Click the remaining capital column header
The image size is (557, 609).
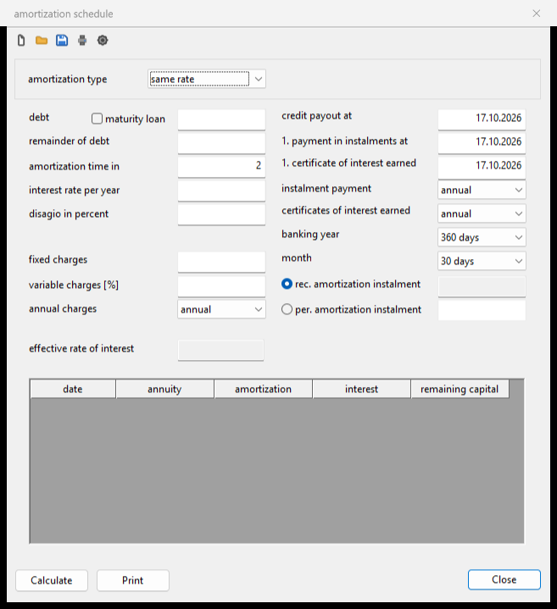[460, 389]
